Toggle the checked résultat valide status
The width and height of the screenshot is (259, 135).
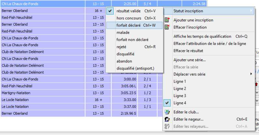[x=128, y=11]
